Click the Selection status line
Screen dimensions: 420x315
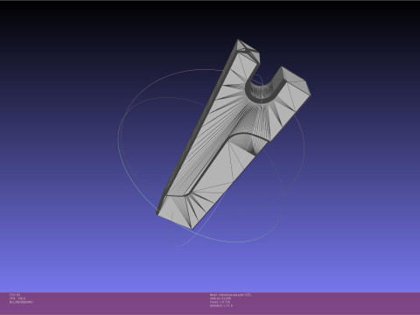tap(221, 305)
